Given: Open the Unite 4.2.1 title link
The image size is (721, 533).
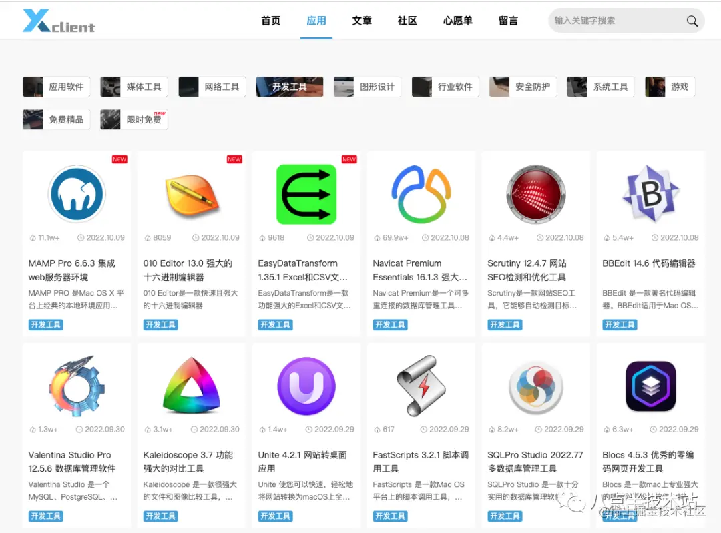Looking at the screenshot, I should 302,462.
